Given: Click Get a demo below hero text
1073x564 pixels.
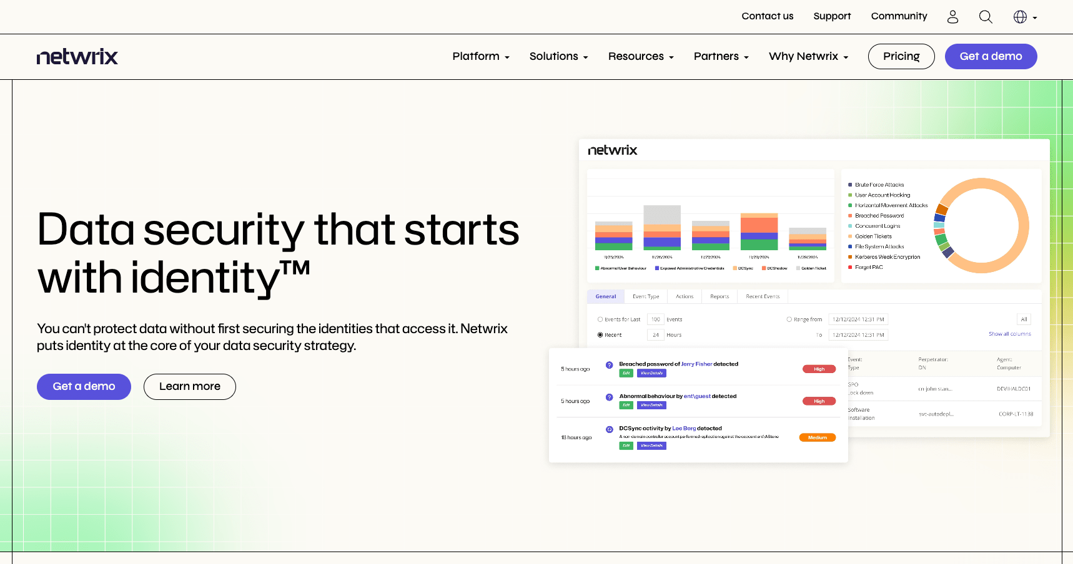Looking at the screenshot, I should point(84,387).
